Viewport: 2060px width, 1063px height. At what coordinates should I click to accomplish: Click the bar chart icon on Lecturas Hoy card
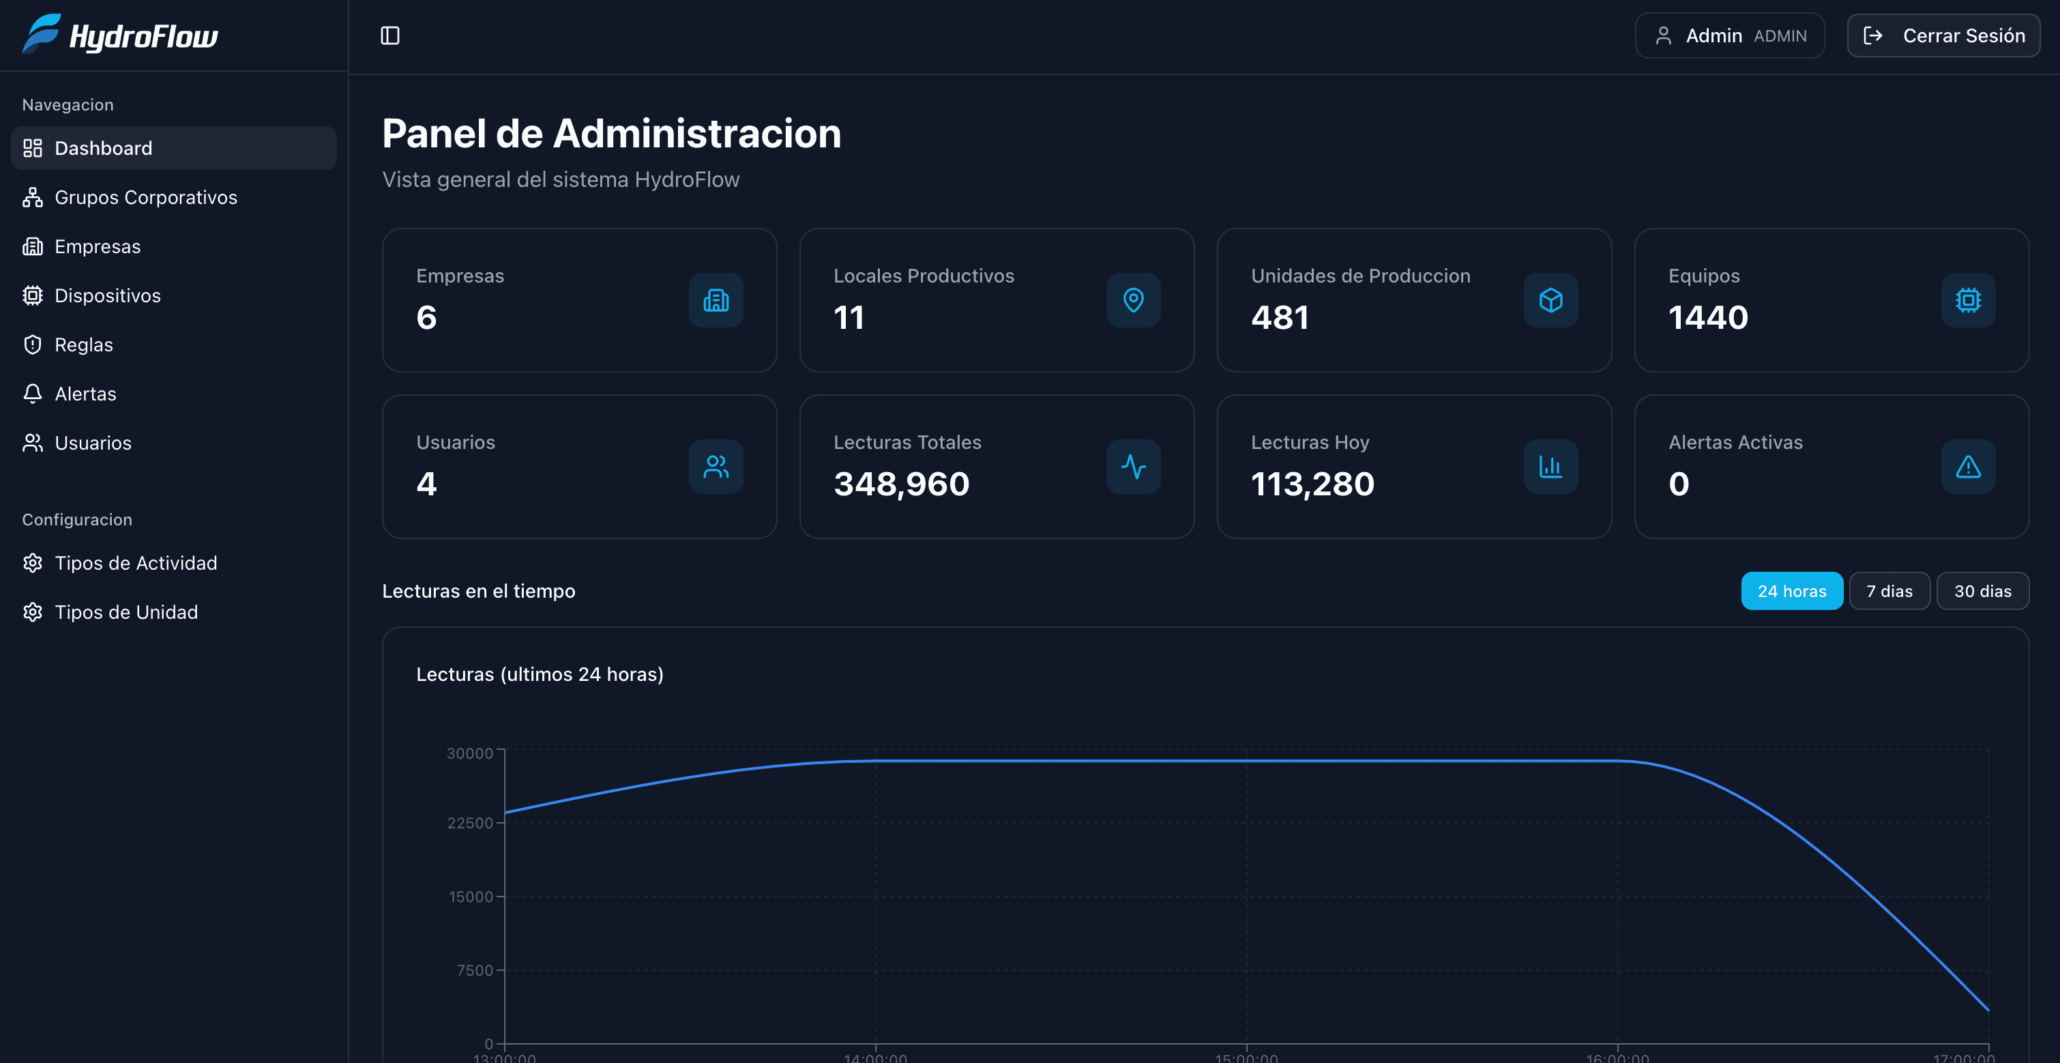click(x=1550, y=466)
